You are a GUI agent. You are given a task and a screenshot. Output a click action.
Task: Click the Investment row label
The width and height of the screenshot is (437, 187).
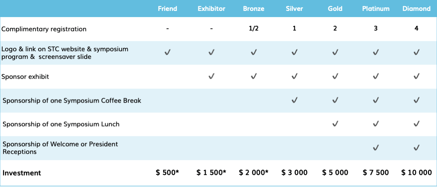click(22, 173)
